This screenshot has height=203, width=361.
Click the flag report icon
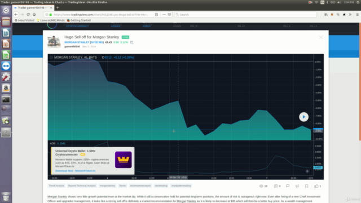288,186
